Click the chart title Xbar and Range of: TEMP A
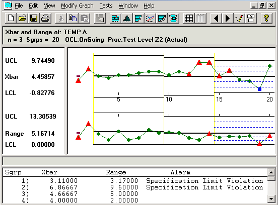Screen dimensions: 278x205 pyautogui.click(x=46, y=32)
